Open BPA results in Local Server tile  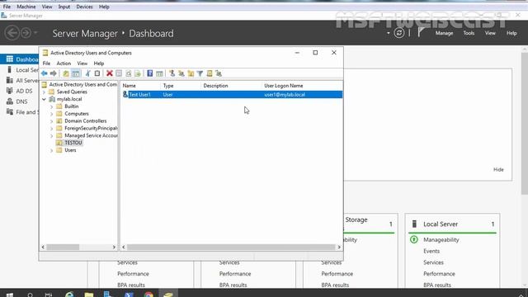tap(437, 285)
